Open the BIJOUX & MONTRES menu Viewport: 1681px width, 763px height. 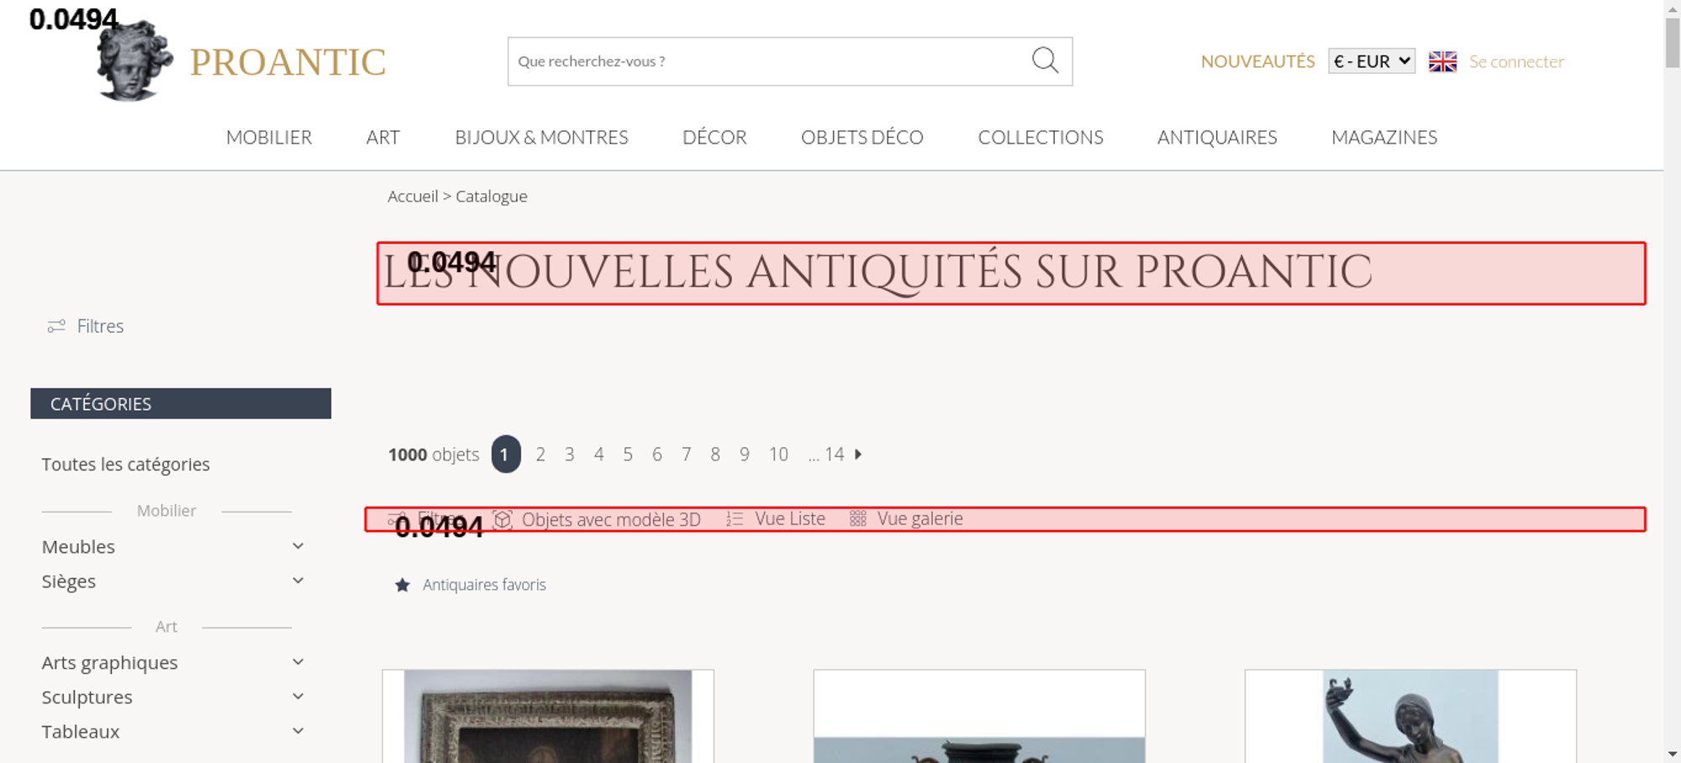[541, 137]
